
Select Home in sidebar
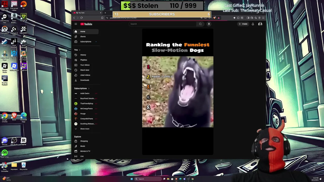(x=86, y=32)
